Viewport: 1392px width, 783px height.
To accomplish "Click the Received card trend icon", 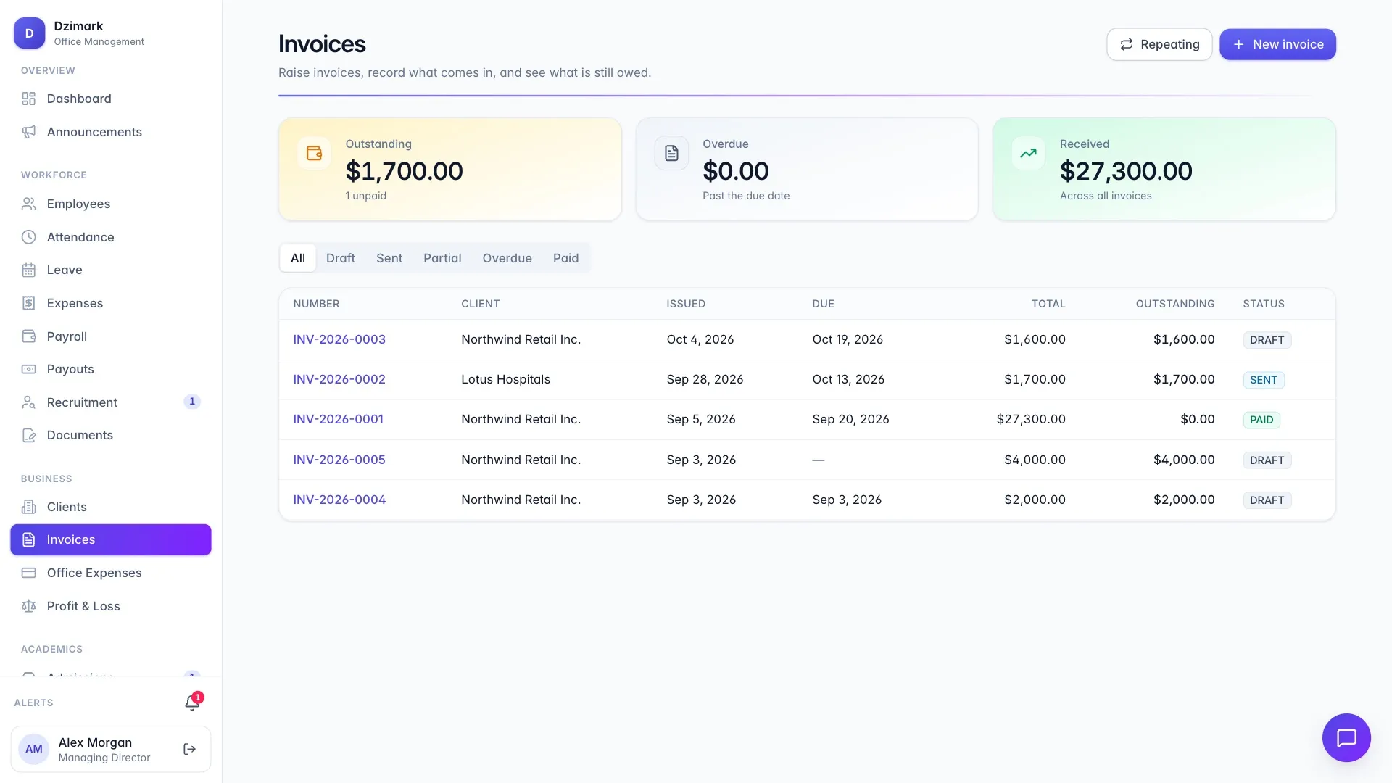I will tap(1028, 153).
